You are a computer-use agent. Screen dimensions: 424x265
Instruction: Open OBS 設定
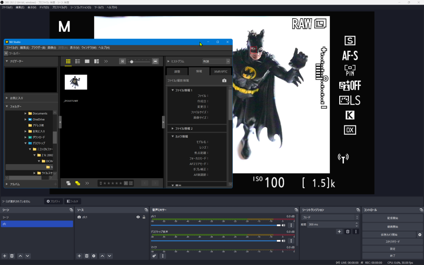tap(392, 249)
